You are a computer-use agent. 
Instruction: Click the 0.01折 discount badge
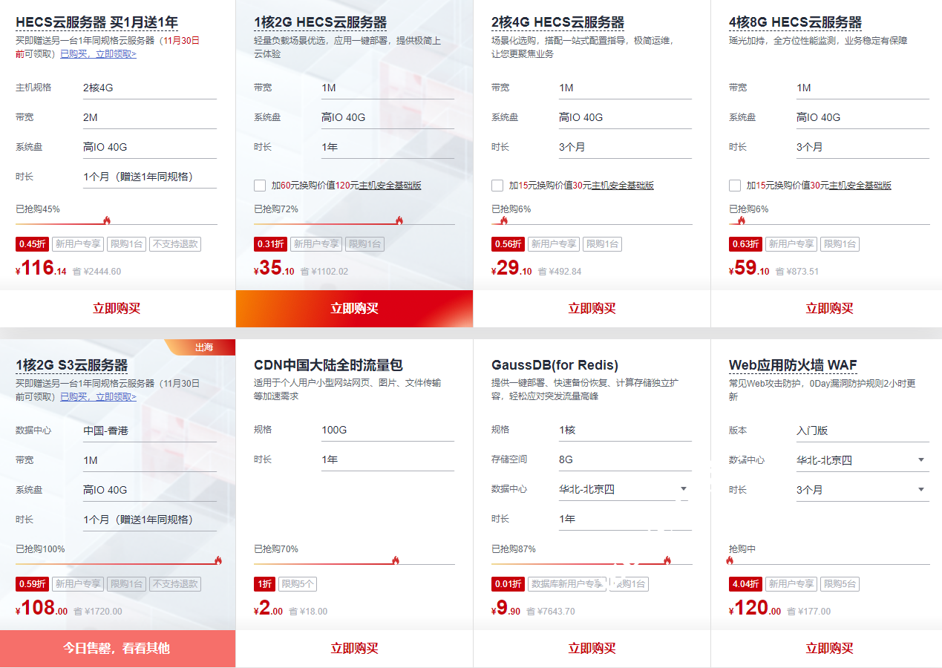(x=508, y=584)
